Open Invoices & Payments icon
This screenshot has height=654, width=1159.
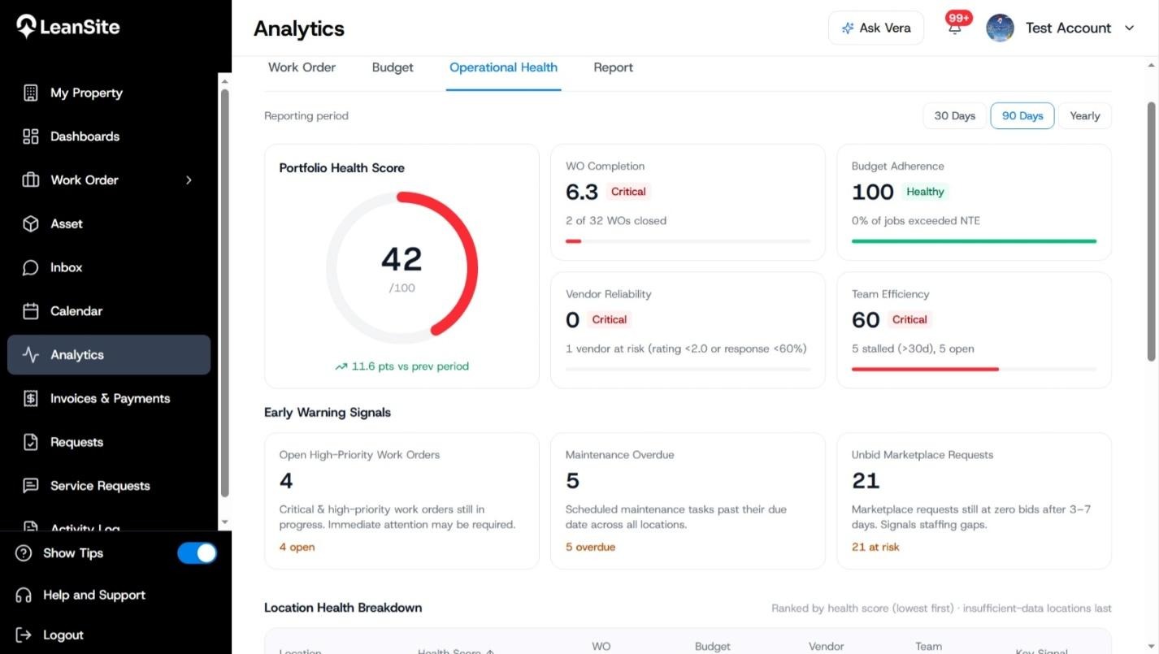31,398
